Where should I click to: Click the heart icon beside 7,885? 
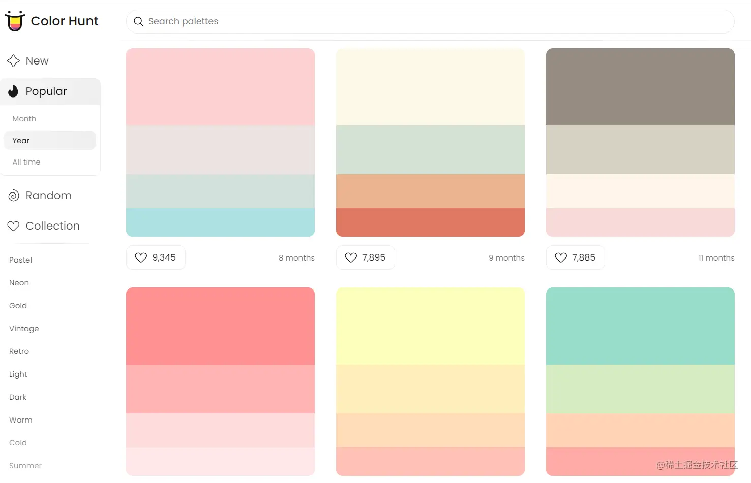[561, 257]
